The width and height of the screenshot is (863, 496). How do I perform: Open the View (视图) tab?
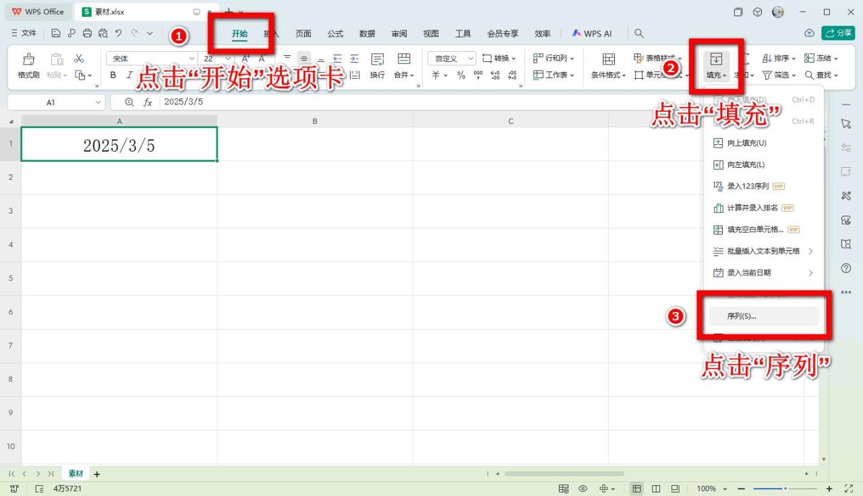point(431,34)
